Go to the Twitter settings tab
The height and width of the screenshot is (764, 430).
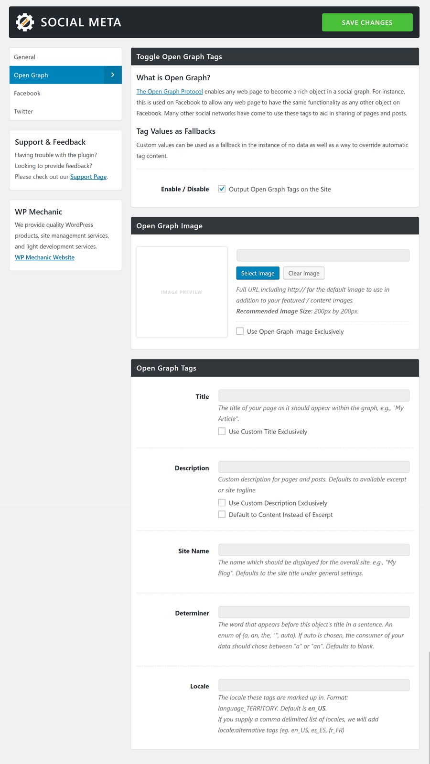pos(23,111)
